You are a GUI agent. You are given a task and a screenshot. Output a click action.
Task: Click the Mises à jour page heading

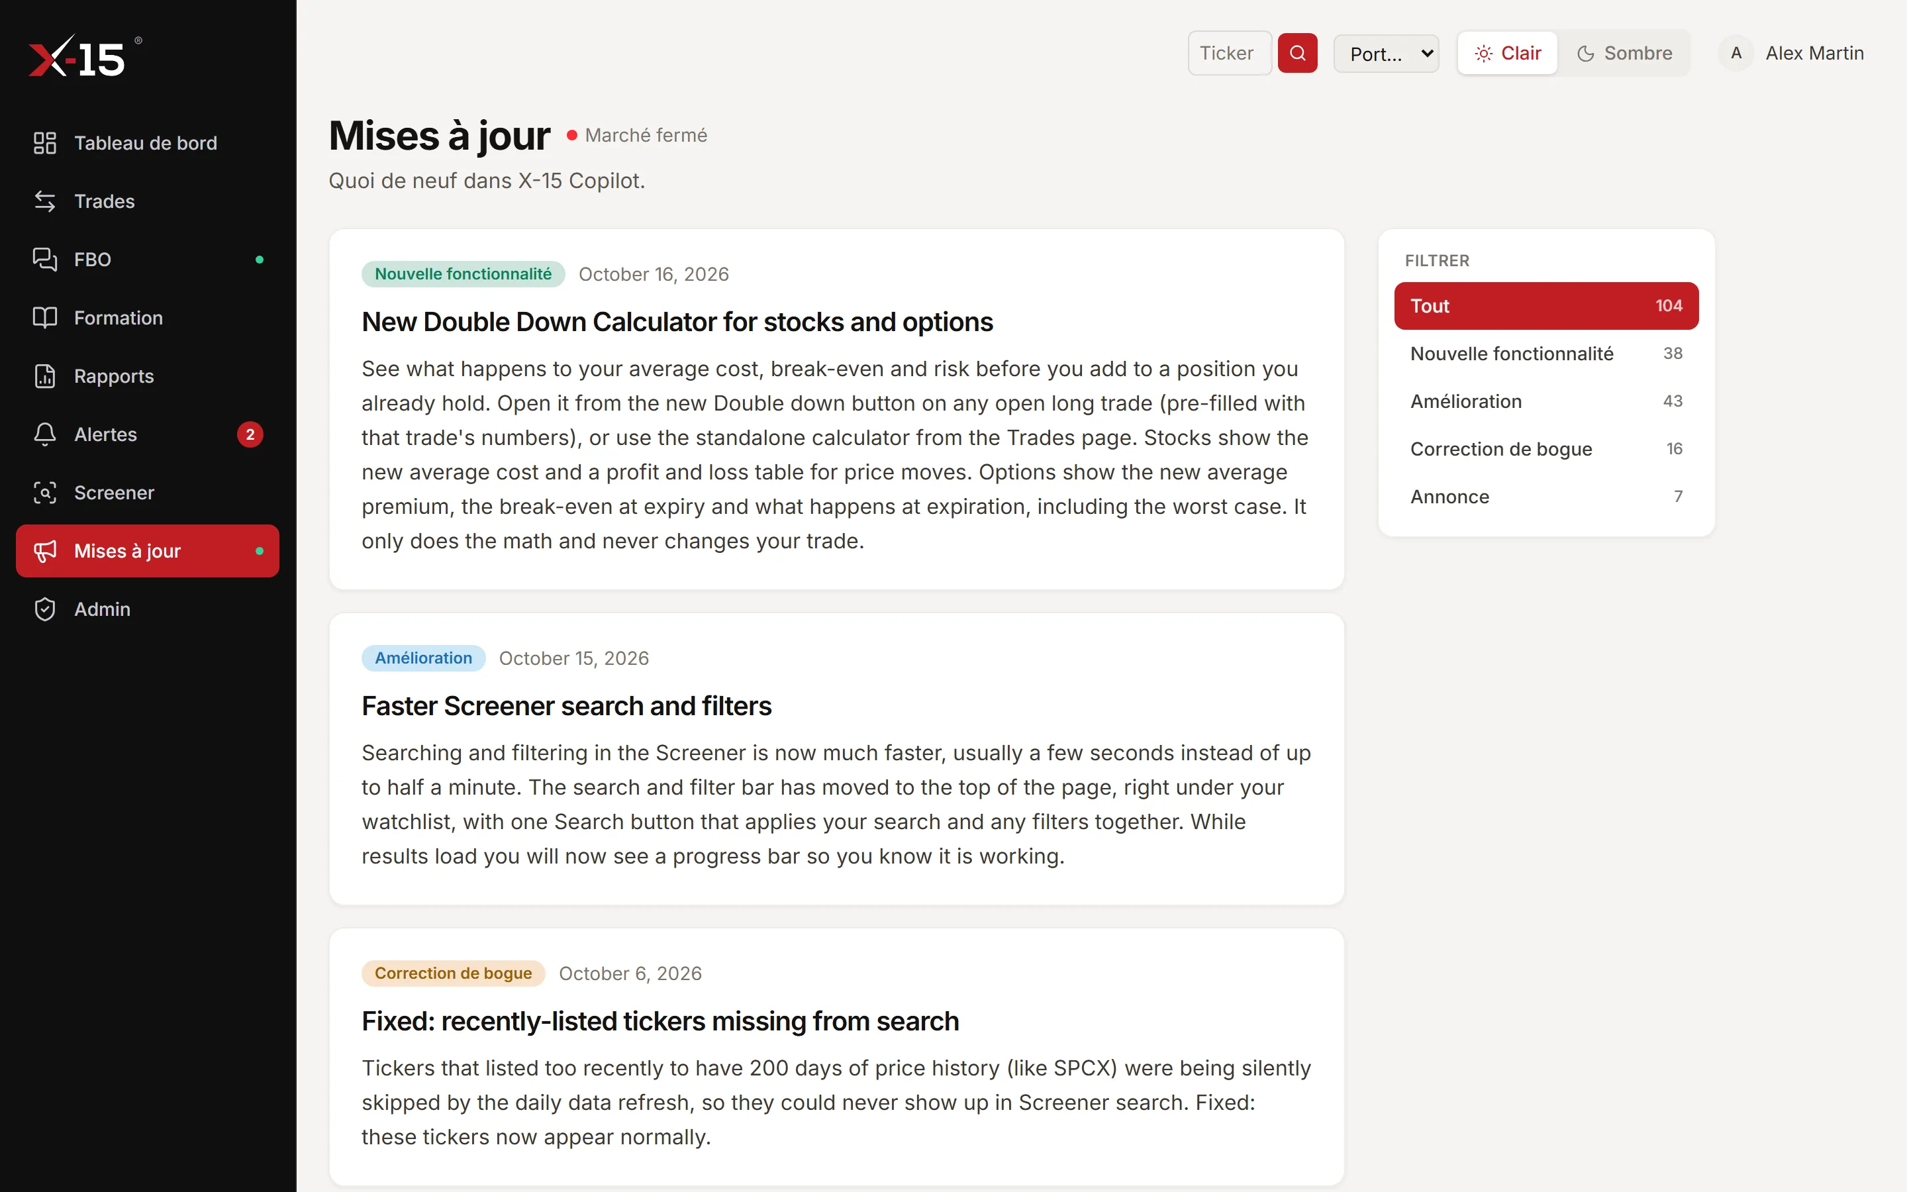tap(439, 136)
